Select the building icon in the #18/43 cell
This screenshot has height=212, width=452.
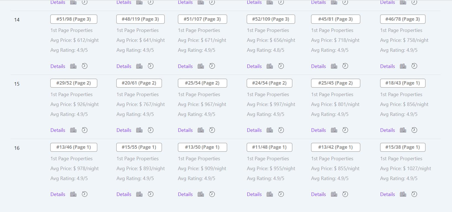tap(403, 130)
